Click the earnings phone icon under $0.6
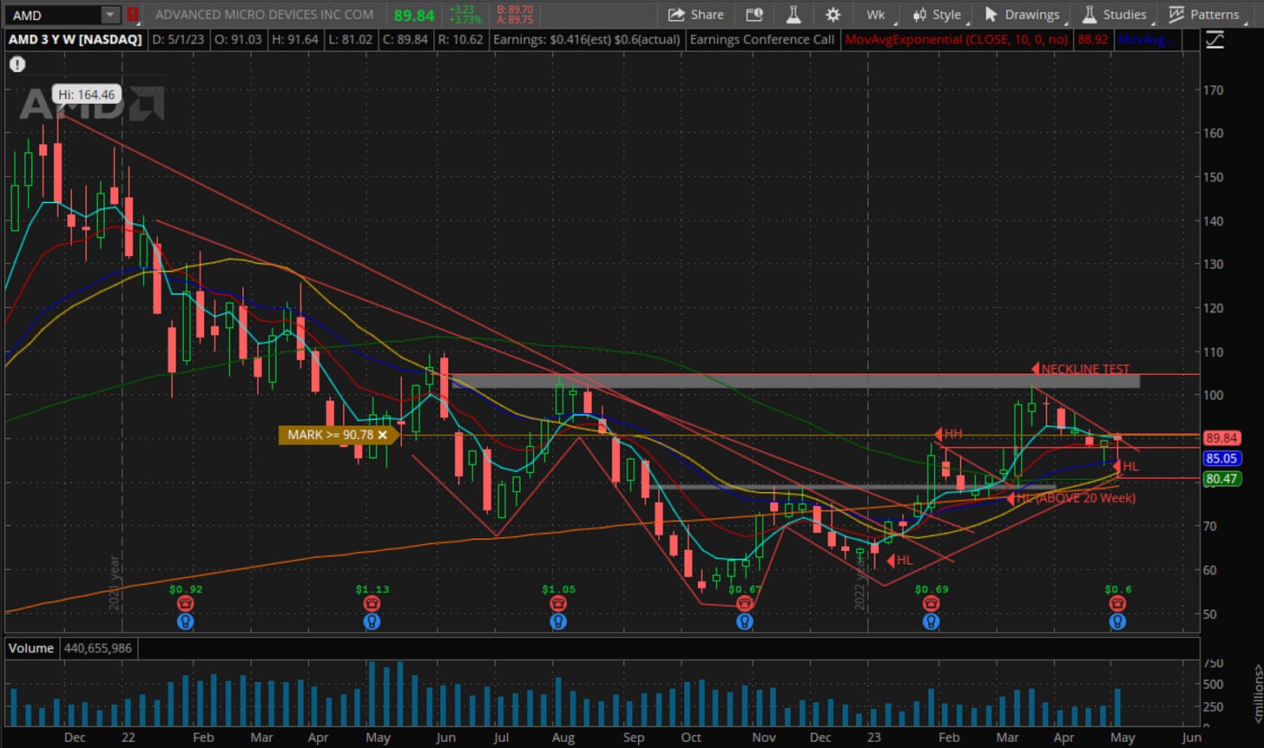1264x748 pixels. (1118, 604)
